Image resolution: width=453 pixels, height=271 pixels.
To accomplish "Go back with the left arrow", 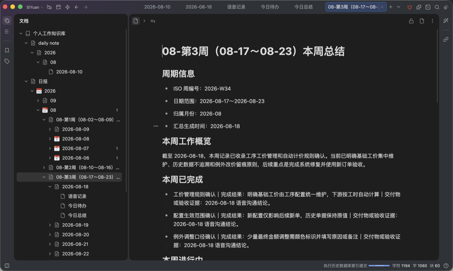I will (77, 7).
